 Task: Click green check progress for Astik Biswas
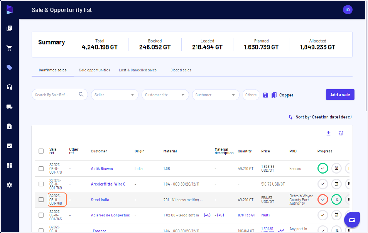323,168
